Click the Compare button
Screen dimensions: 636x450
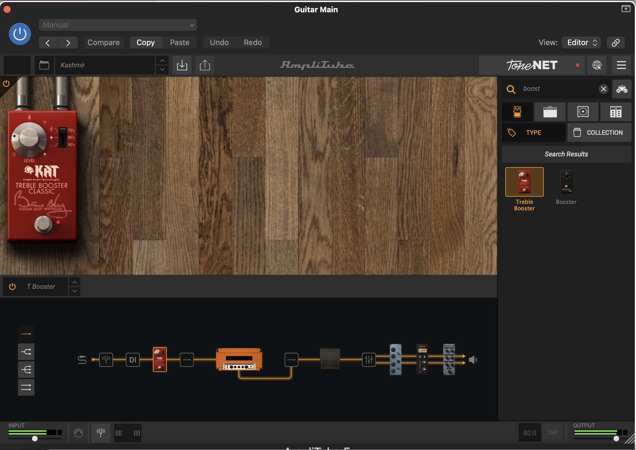click(x=103, y=43)
